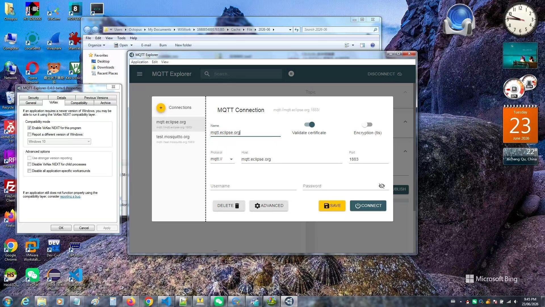Screen dimensions: 545x307
Task: Open the MQTT Explorer hamburger menu
Action: coord(139,74)
